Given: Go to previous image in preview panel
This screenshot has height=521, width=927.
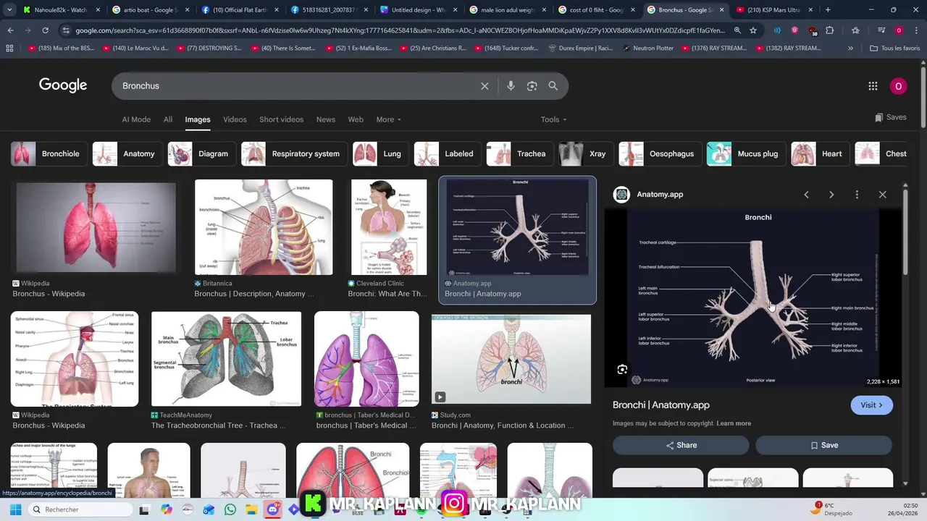Looking at the screenshot, I should pyautogui.click(x=806, y=195).
